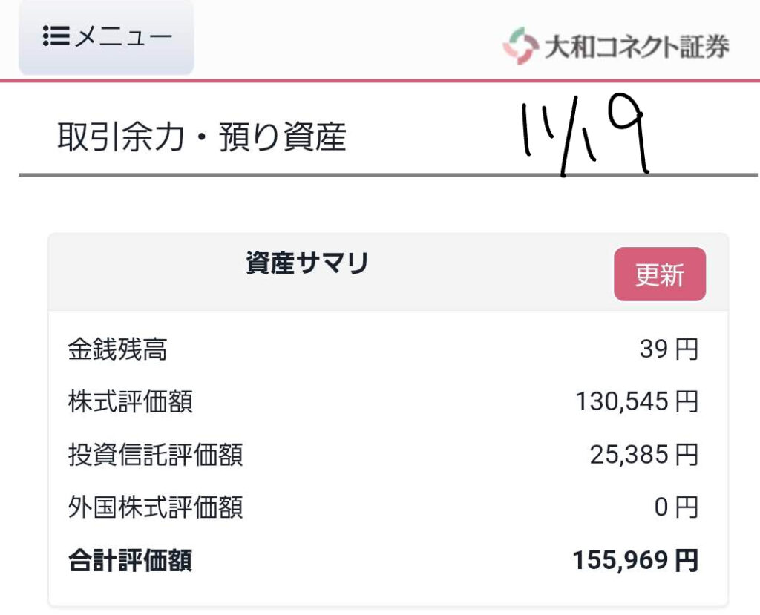Click the 155,969 円 total valuation amount
The height and width of the screenshot is (615, 760).
click(x=635, y=561)
